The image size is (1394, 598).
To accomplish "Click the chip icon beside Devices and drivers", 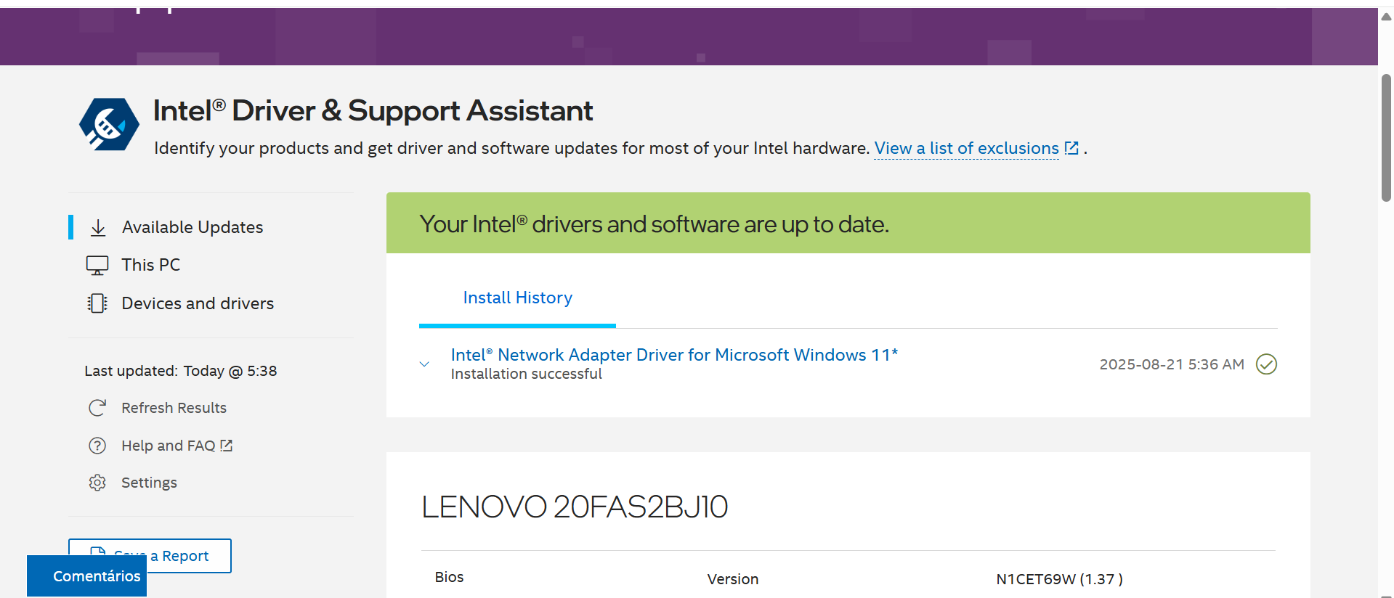I will pos(97,303).
